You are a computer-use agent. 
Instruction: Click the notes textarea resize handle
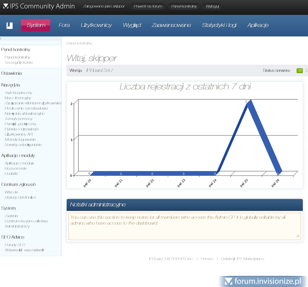point(298,236)
